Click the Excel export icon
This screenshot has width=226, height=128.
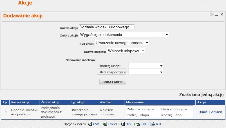tap(104, 124)
